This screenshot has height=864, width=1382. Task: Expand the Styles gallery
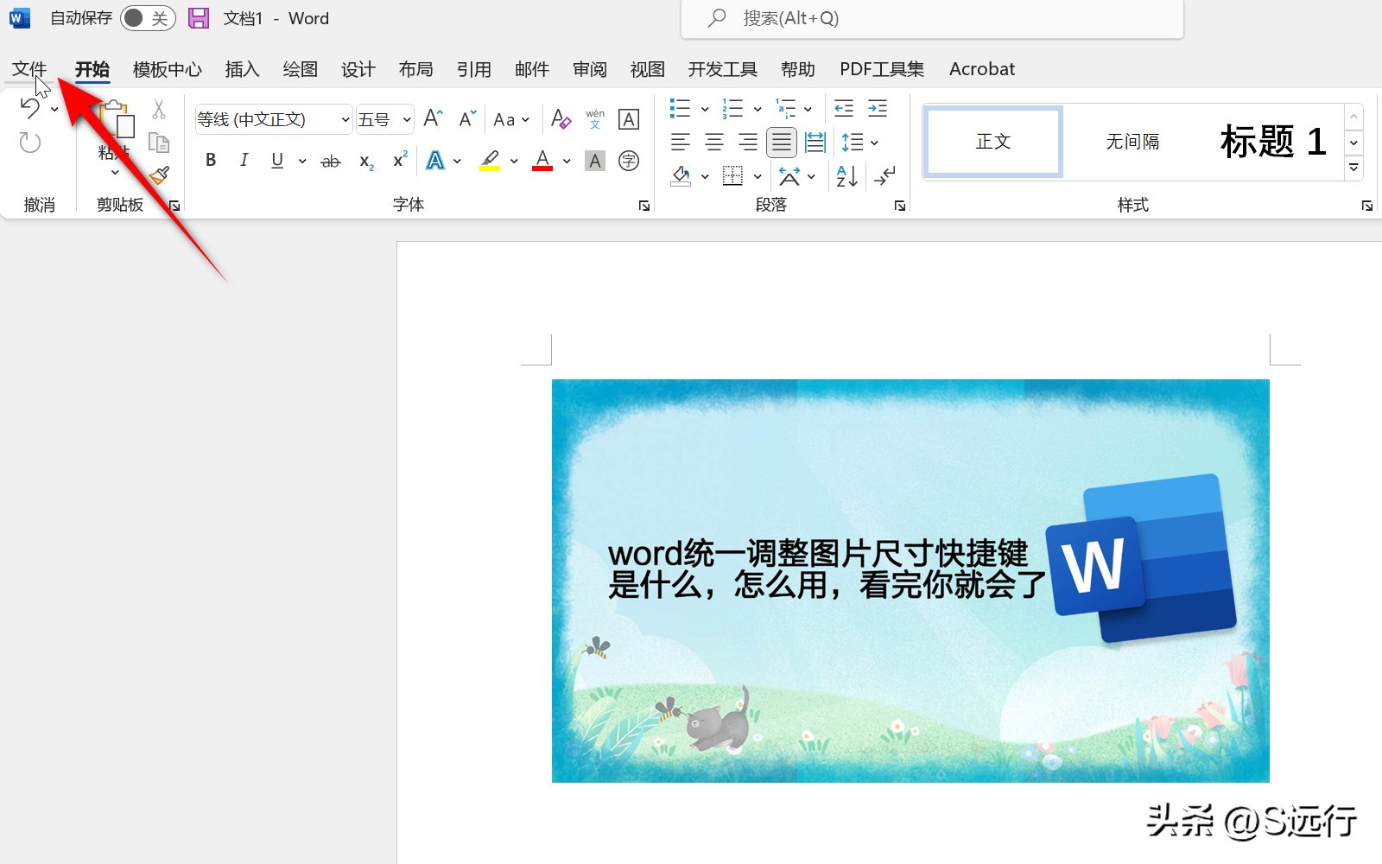click(x=1353, y=168)
